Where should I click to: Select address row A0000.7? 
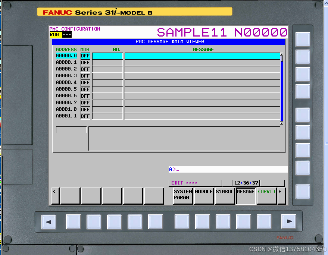point(66,103)
